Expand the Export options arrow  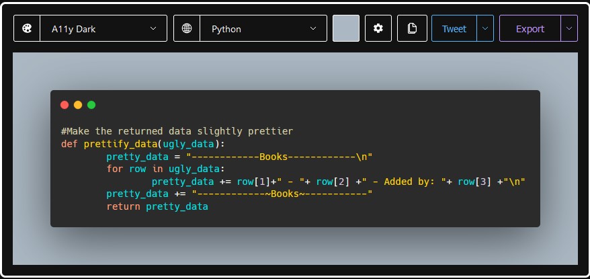click(x=569, y=29)
